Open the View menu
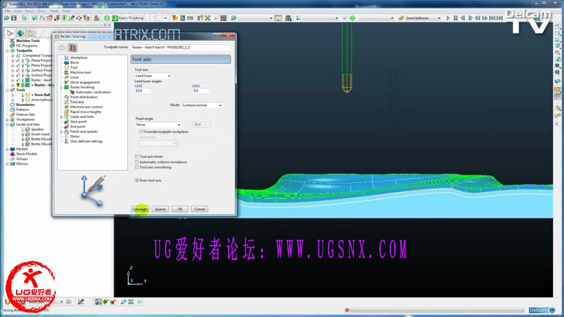The width and height of the screenshot is (564, 317). click(18, 11)
